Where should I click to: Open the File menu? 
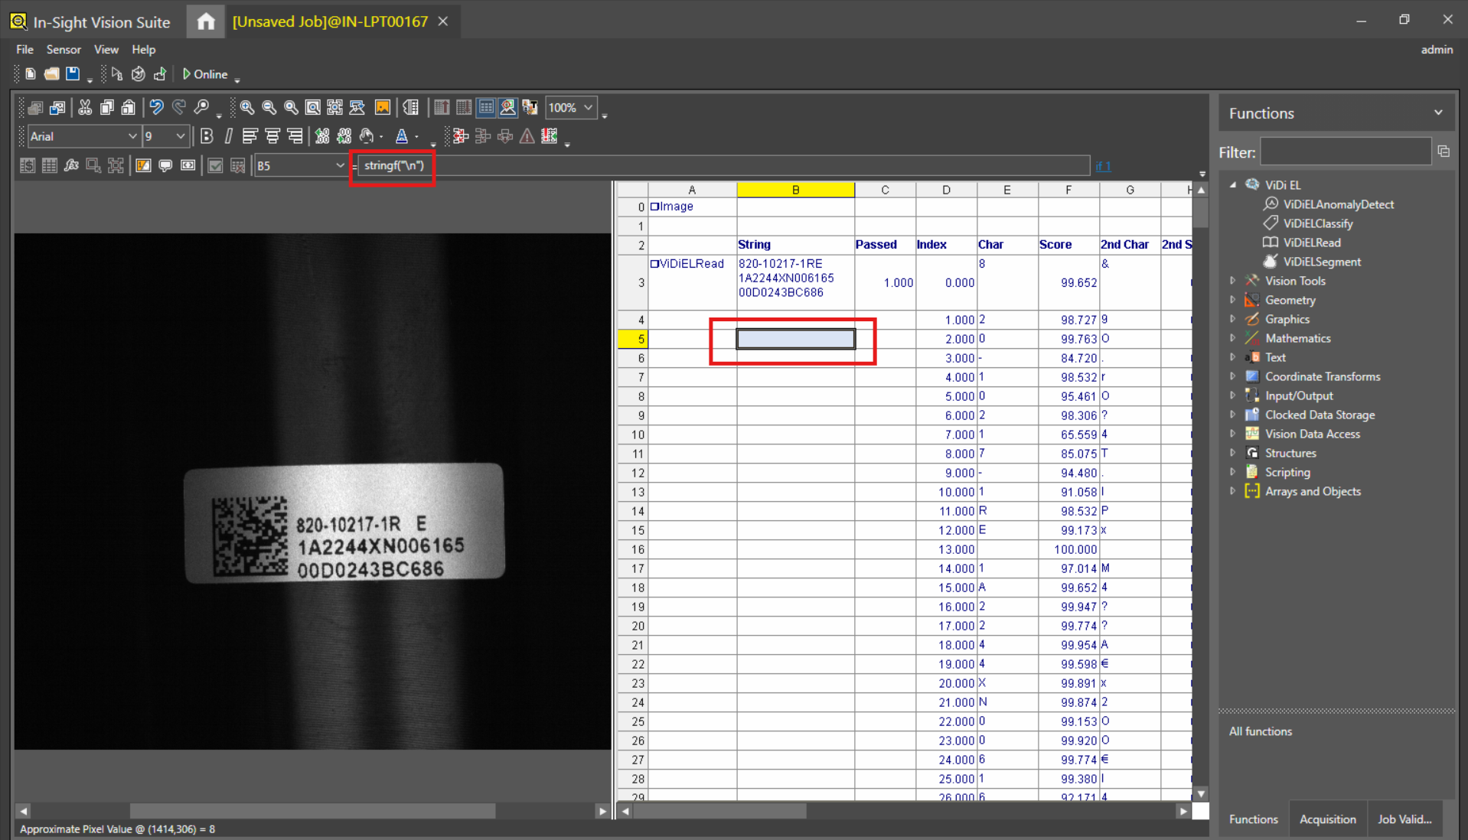point(25,50)
